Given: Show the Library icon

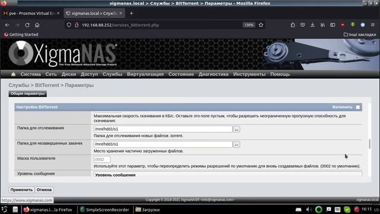Looking at the screenshot, I should (x=322, y=25).
